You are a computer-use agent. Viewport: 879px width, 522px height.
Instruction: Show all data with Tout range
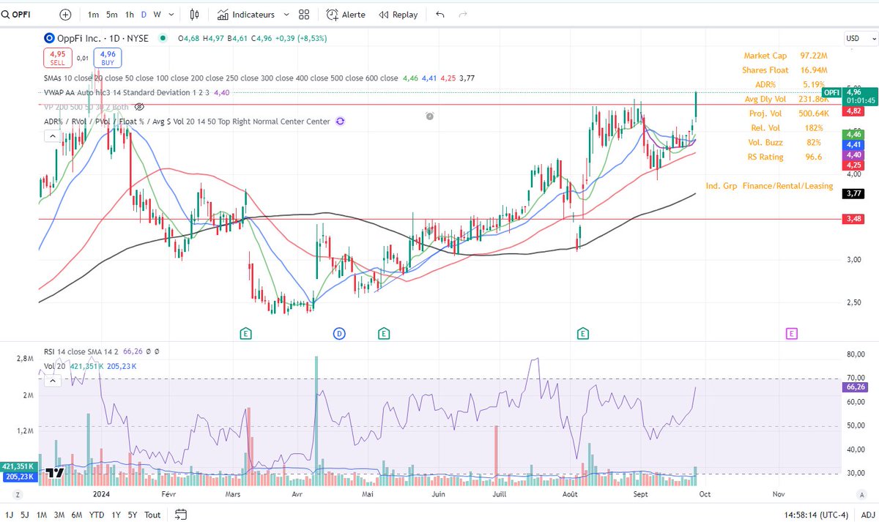pyautogui.click(x=152, y=515)
